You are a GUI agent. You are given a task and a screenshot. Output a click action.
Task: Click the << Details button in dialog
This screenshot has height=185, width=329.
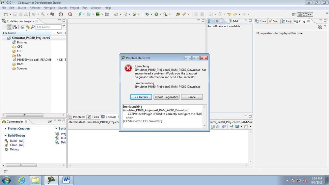141,97
